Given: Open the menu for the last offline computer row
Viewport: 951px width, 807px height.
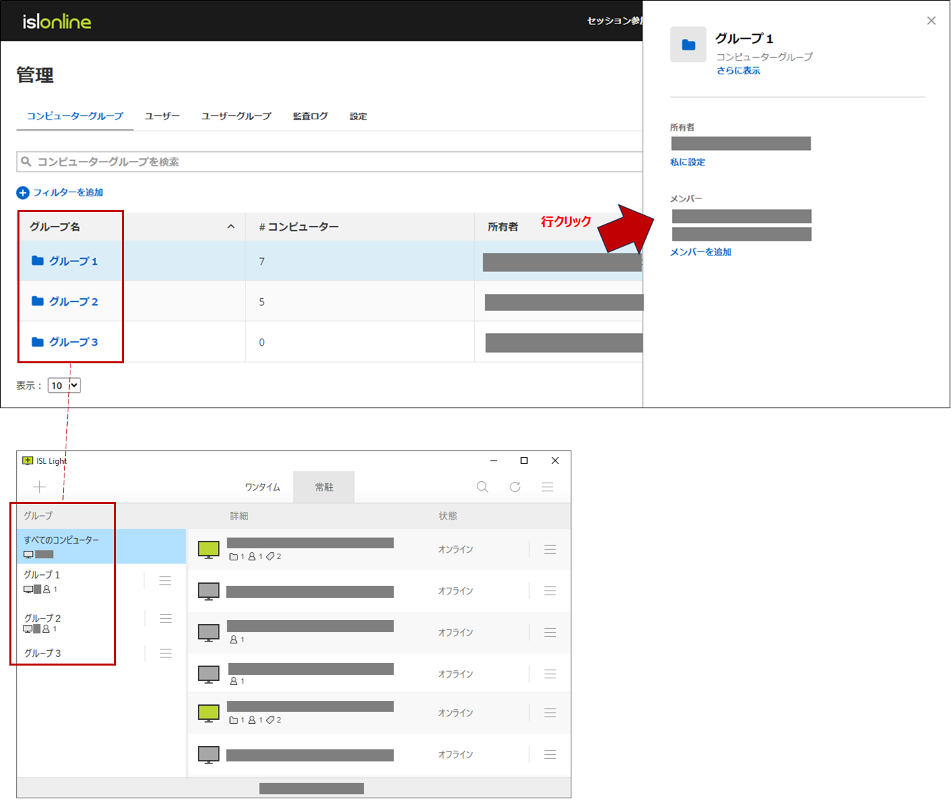Looking at the screenshot, I should pos(550,755).
